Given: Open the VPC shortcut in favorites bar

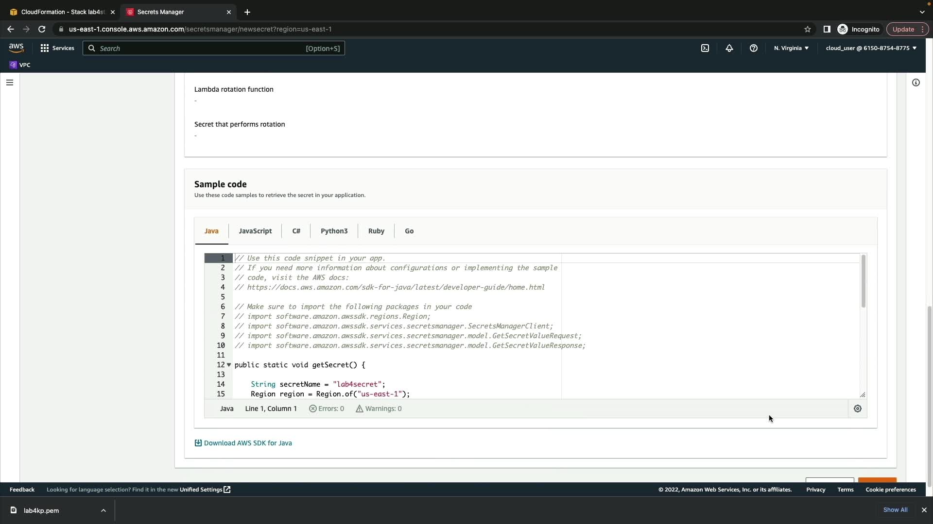Looking at the screenshot, I should coord(20,65).
